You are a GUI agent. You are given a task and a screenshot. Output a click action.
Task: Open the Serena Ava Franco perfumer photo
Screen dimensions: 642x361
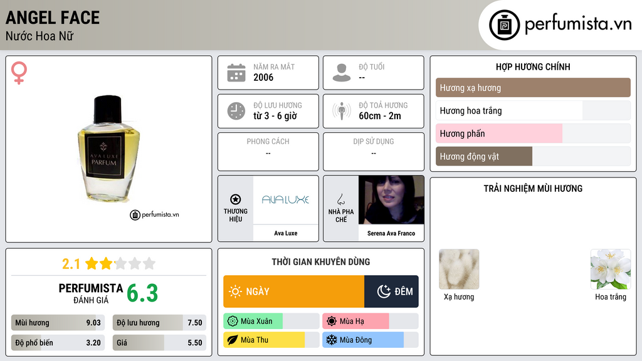(x=391, y=200)
